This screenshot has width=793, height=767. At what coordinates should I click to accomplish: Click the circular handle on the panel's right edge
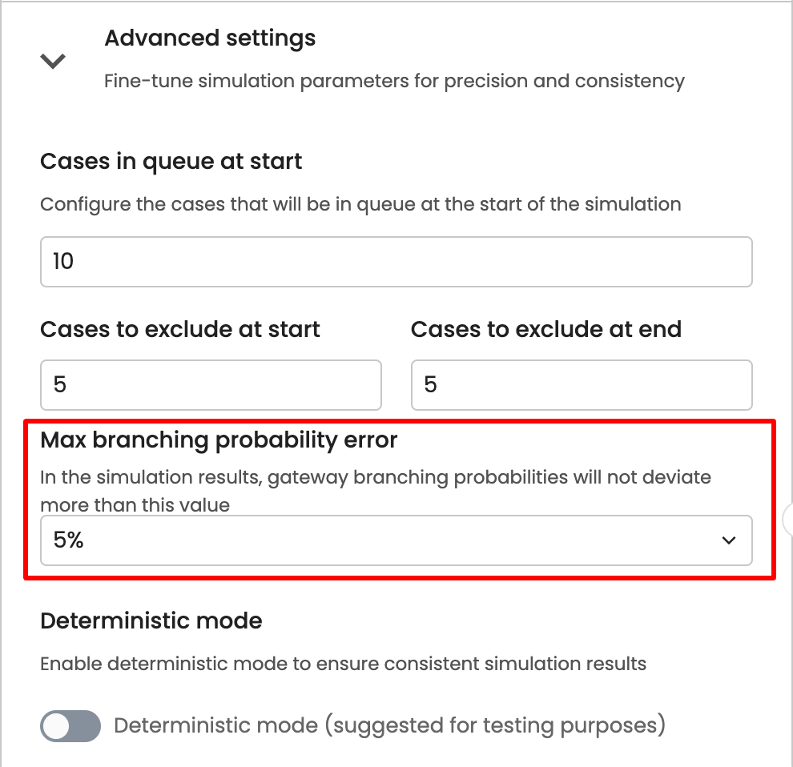coord(788,520)
